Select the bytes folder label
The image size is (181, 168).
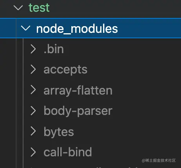point(59,132)
